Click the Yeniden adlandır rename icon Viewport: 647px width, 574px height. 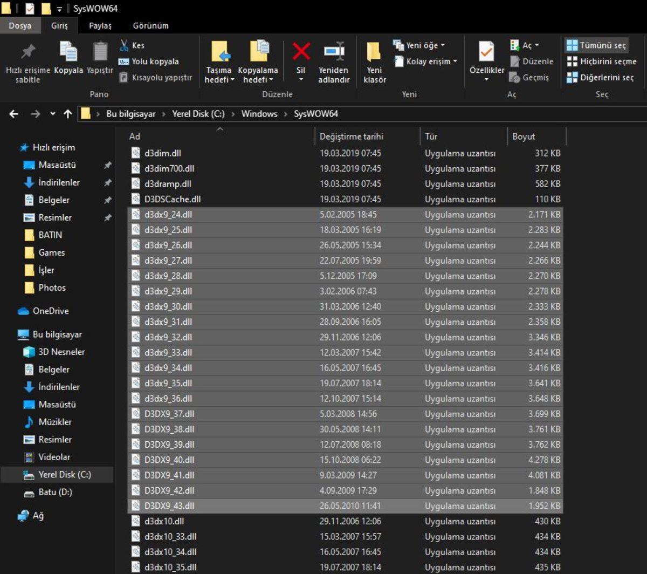[334, 52]
